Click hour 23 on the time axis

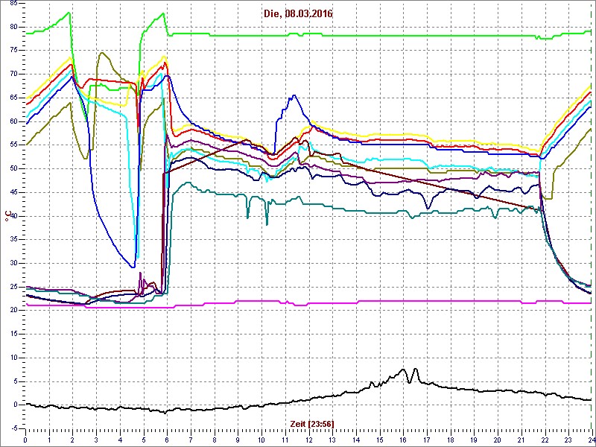click(x=568, y=440)
